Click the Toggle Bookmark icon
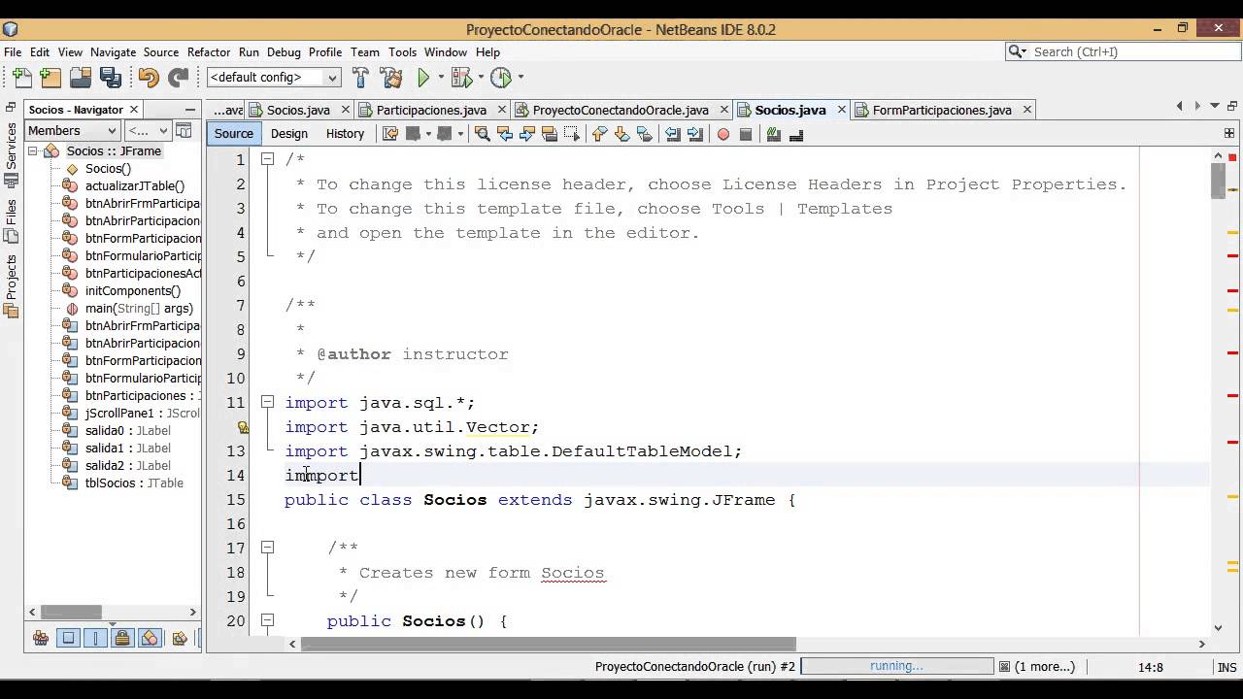The width and height of the screenshot is (1243, 699). pyautogui.click(x=645, y=134)
